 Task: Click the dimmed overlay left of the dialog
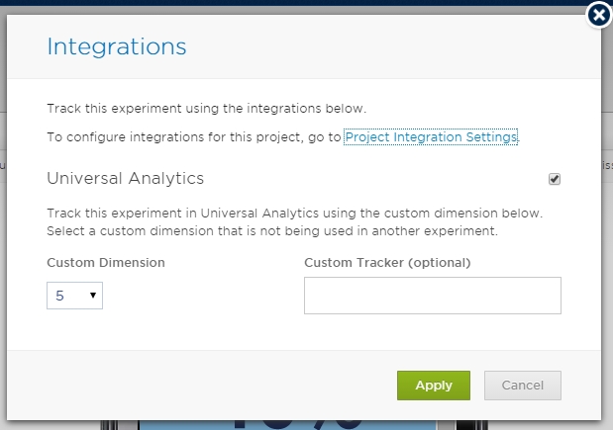3,247
